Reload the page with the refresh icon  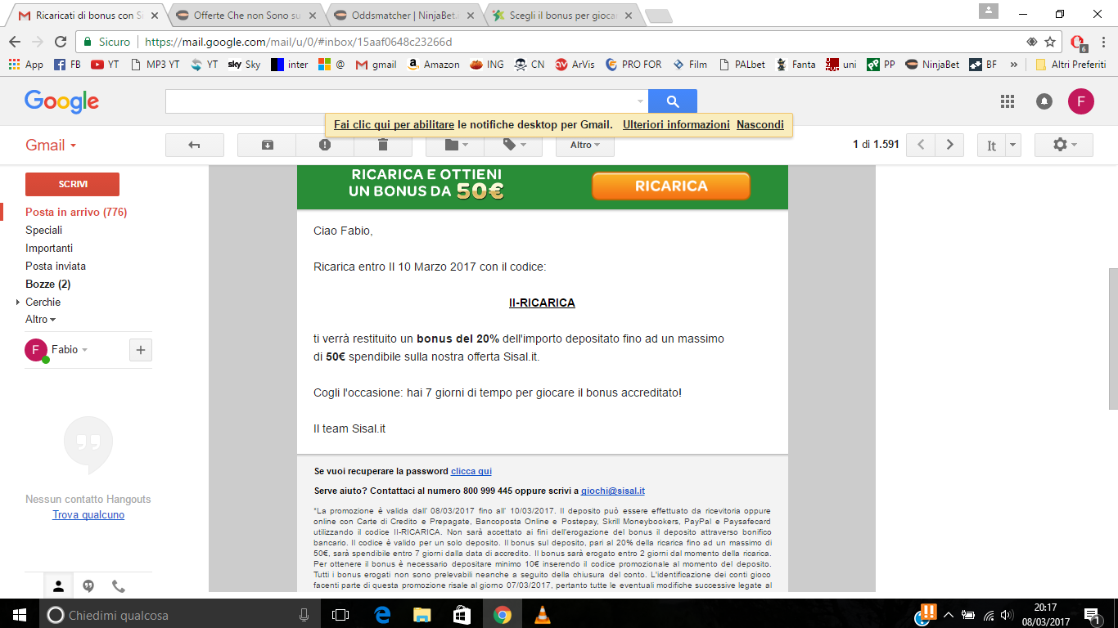coord(60,42)
